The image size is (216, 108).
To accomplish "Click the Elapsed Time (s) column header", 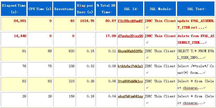I will tap(14, 9).
